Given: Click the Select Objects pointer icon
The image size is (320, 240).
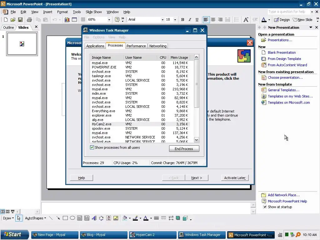Looking at the screenshot, I should (19, 218).
